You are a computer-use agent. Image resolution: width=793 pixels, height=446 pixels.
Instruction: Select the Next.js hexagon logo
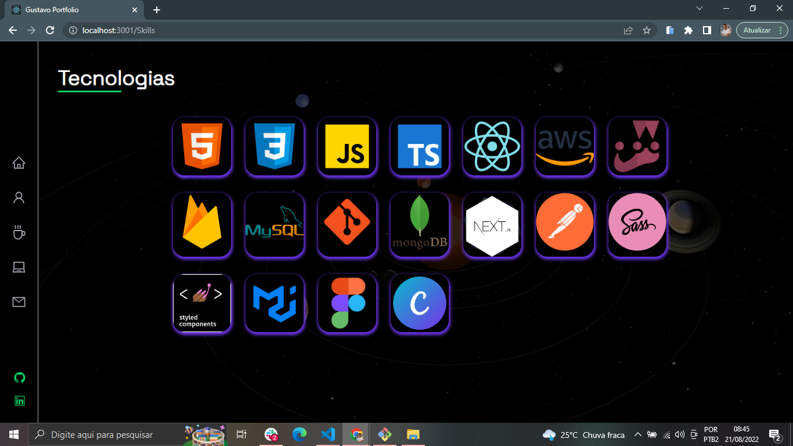(x=492, y=225)
